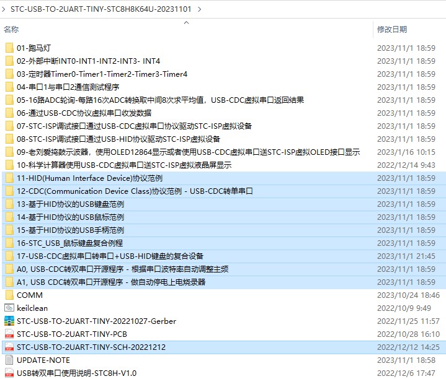Select the 09-老刘爱捣鼓示波器 folder name
Viewport: 446px width, 379px height.
(188, 152)
